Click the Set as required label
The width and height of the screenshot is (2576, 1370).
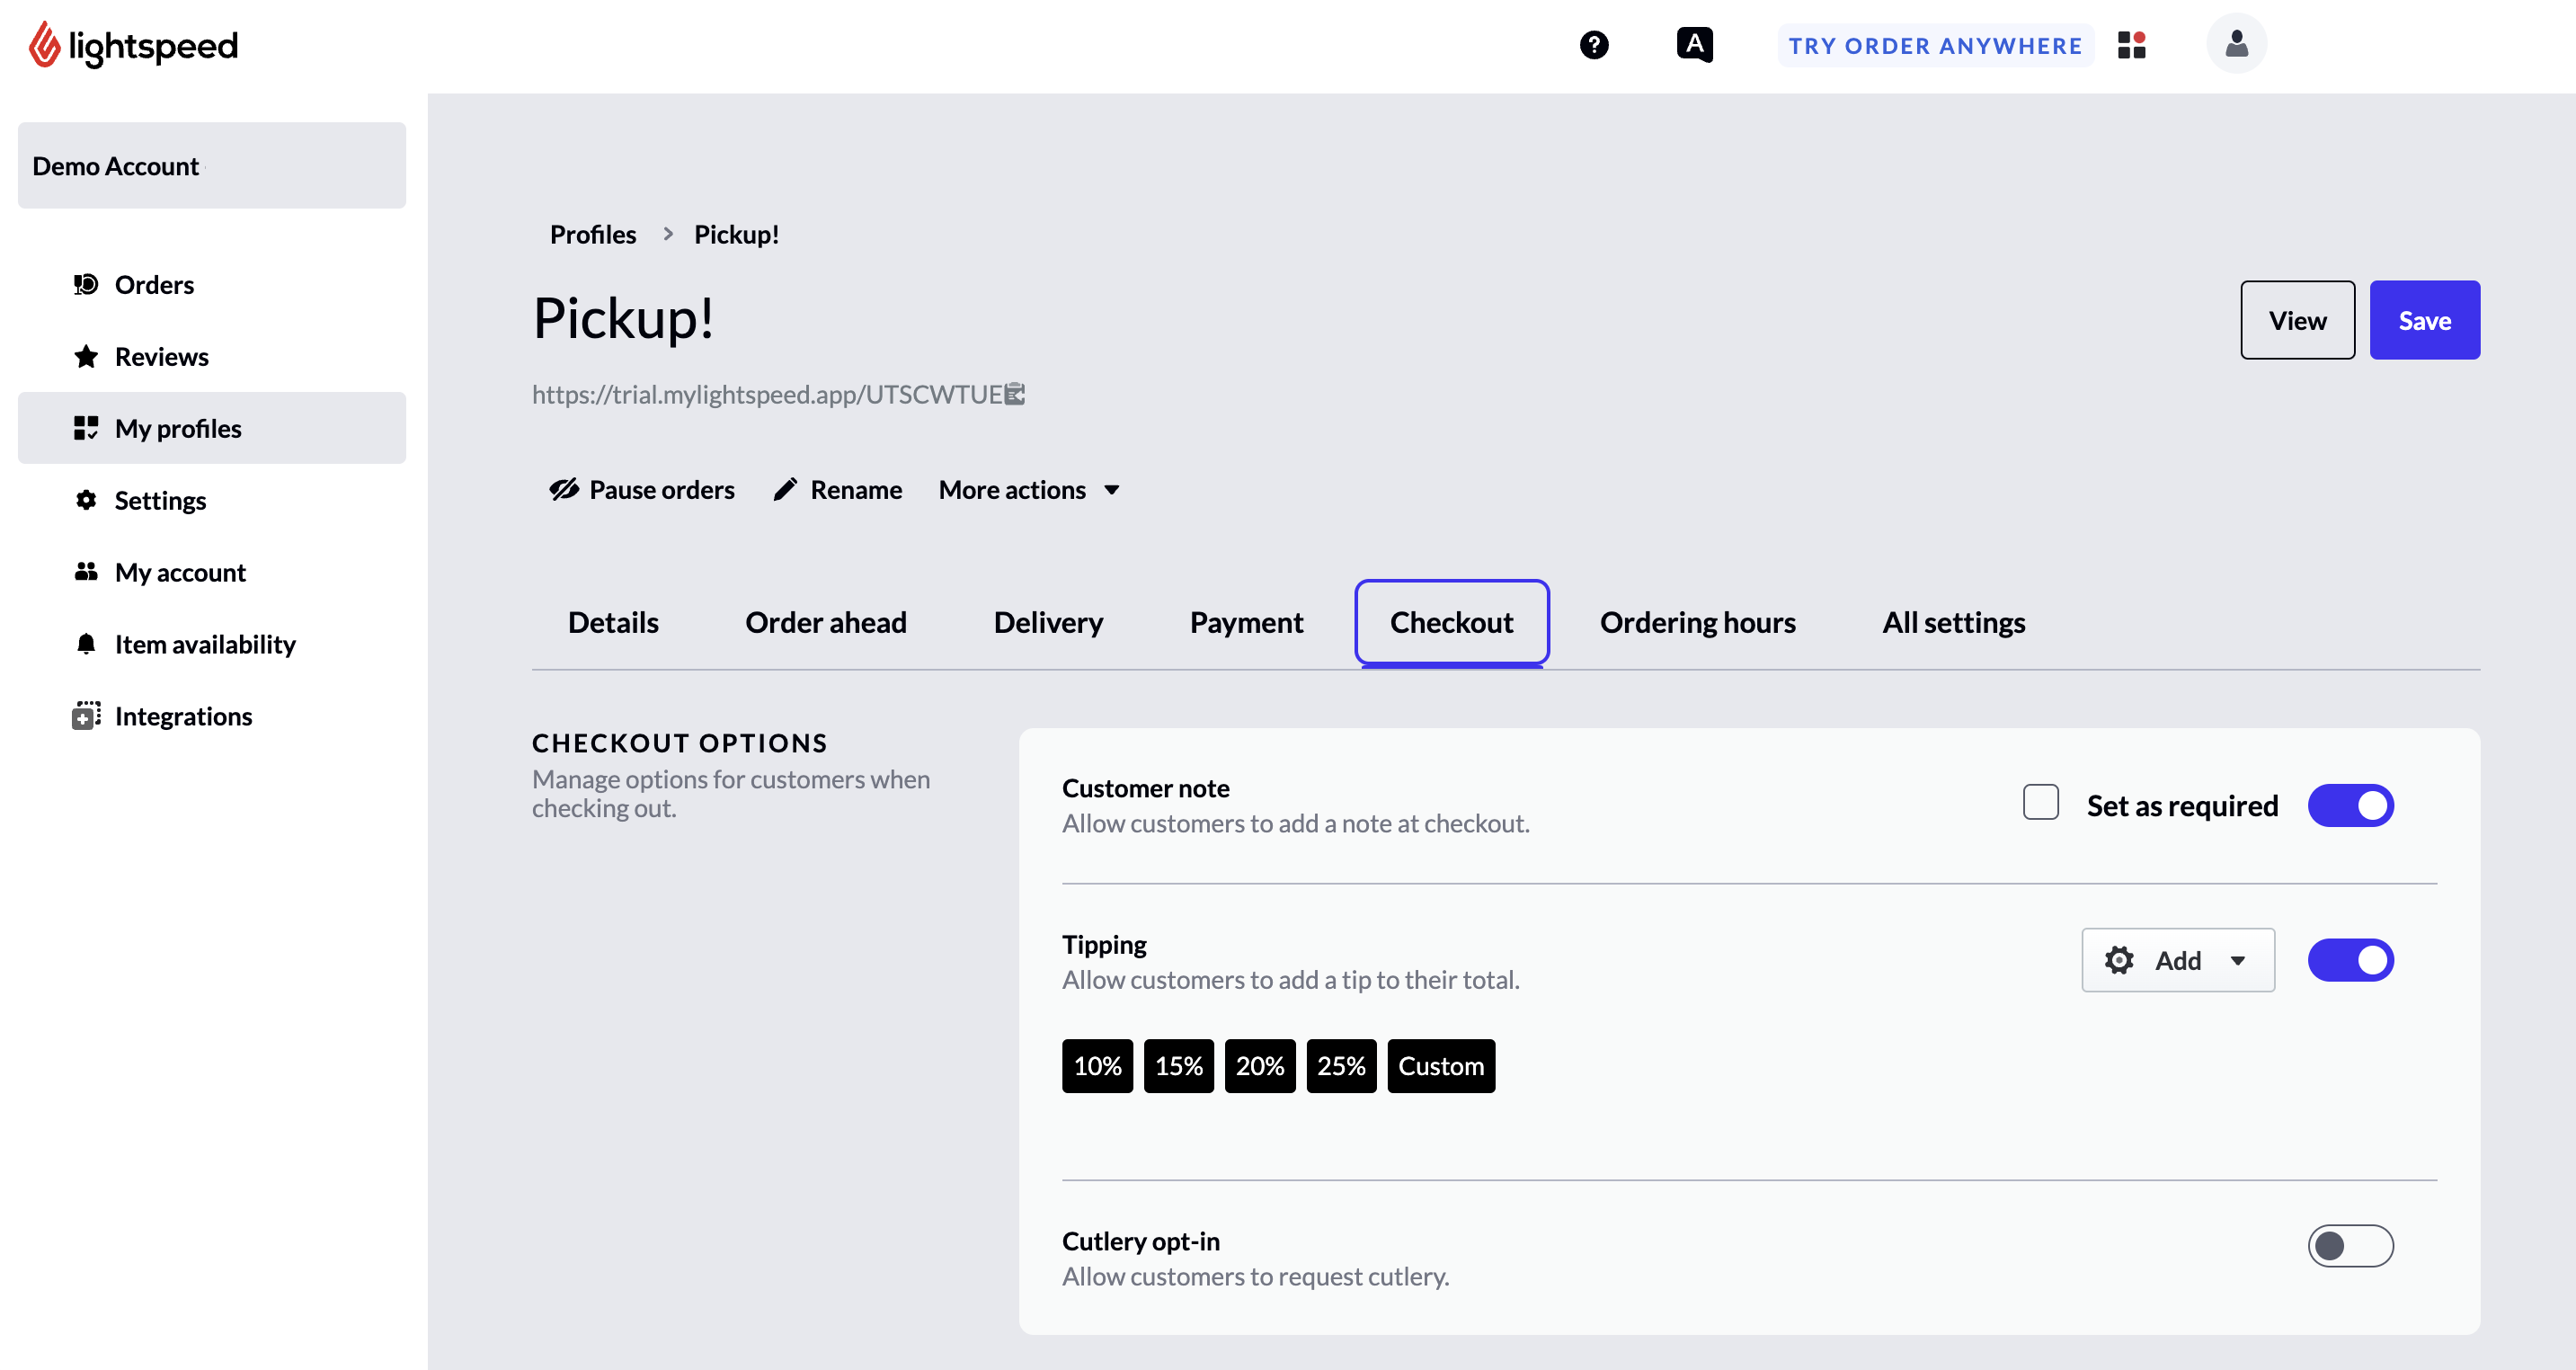2182,806
